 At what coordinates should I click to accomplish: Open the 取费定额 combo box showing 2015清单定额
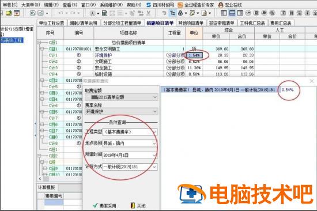121,97
